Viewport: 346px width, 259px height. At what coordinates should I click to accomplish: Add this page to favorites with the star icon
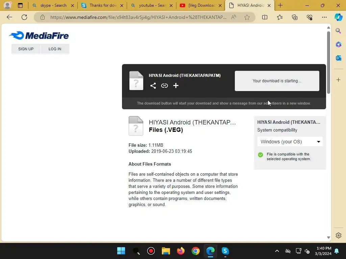click(247, 17)
